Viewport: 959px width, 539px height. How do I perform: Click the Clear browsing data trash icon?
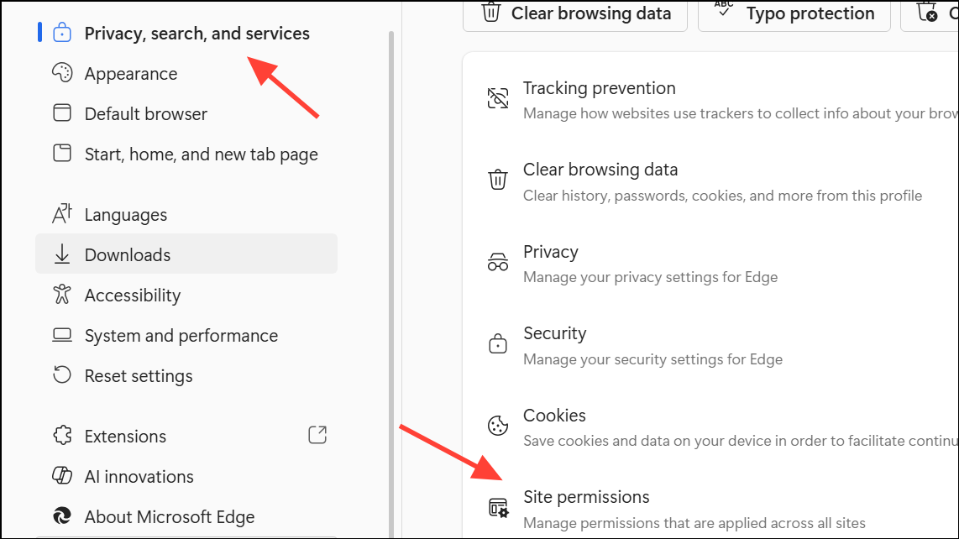pos(498,180)
